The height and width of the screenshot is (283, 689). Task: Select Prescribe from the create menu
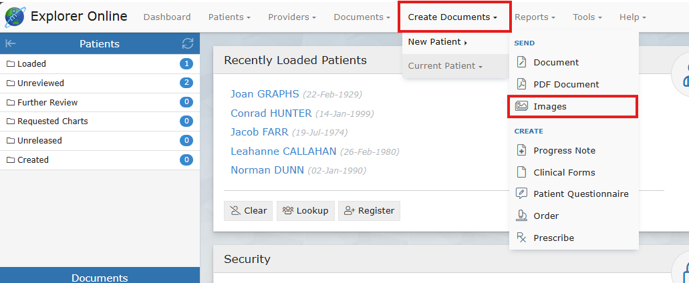coord(553,238)
